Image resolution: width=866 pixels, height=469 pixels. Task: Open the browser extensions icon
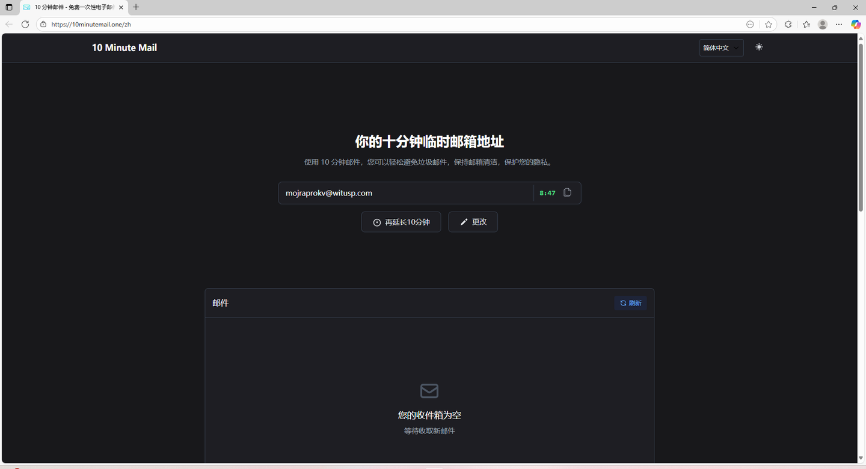[x=788, y=24]
